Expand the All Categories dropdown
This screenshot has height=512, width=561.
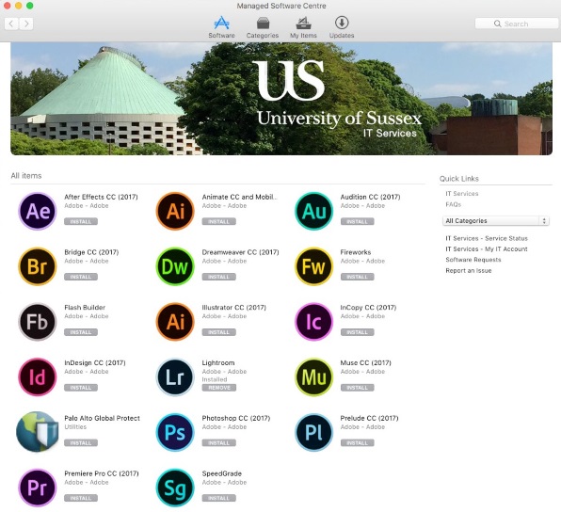495,221
